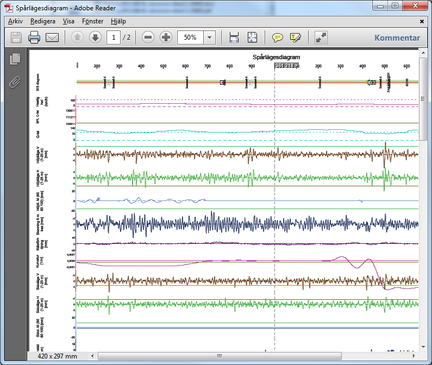Click the horizontal scrollbar thumb
432x365 pixels.
pos(220,356)
